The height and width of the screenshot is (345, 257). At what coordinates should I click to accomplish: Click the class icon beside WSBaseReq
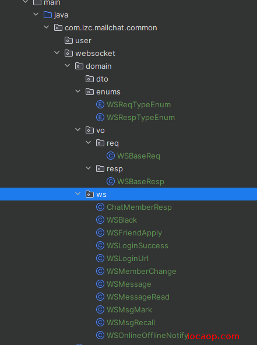[111, 156]
